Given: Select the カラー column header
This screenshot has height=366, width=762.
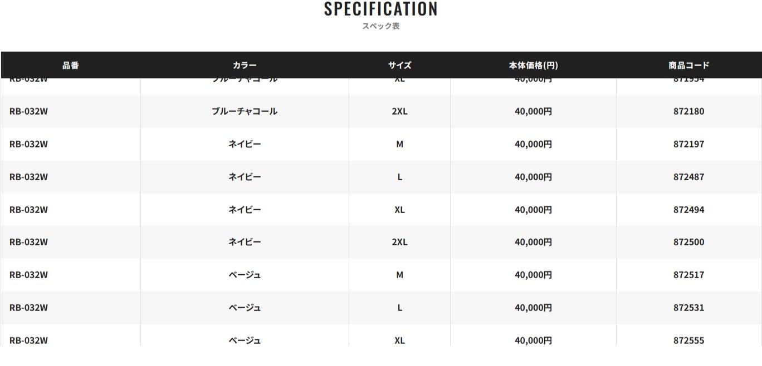Looking at the screenshot, I should coord(245,65).
